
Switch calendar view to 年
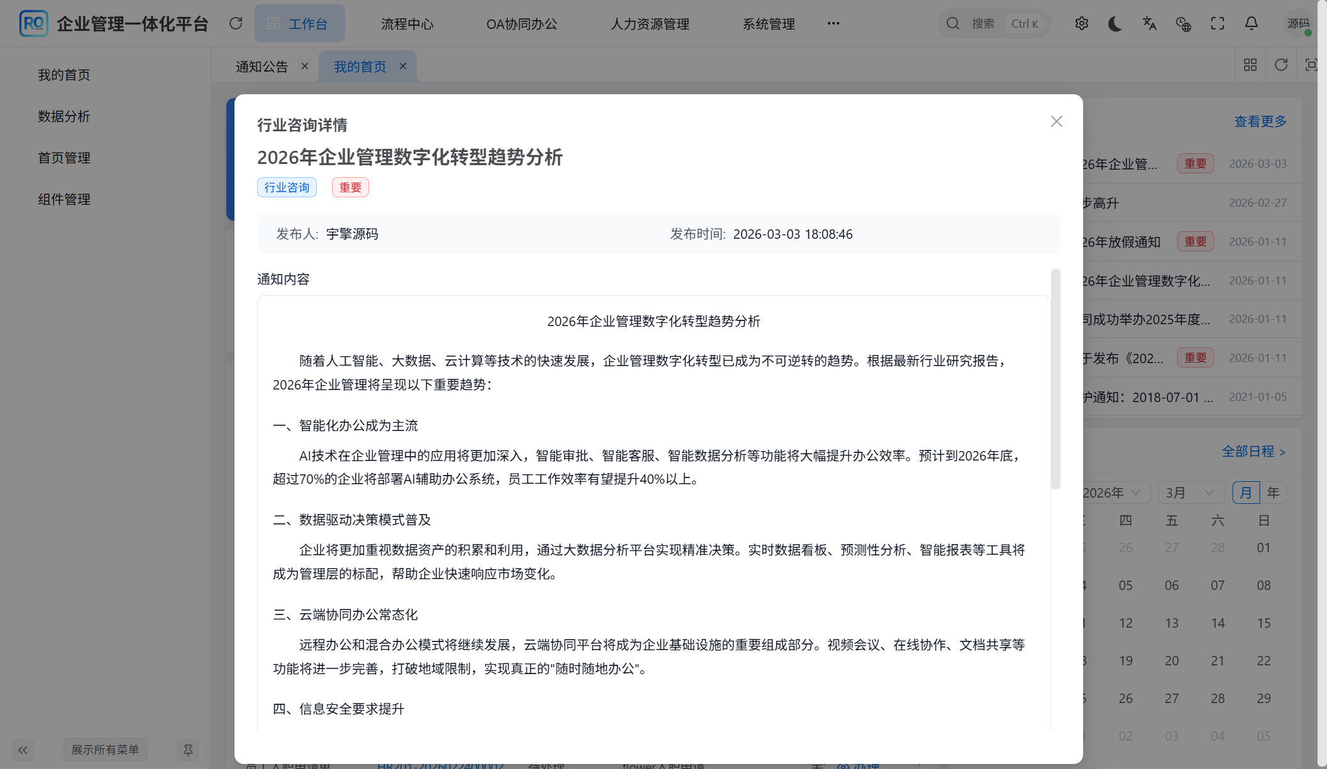(x=1274, y=493)
